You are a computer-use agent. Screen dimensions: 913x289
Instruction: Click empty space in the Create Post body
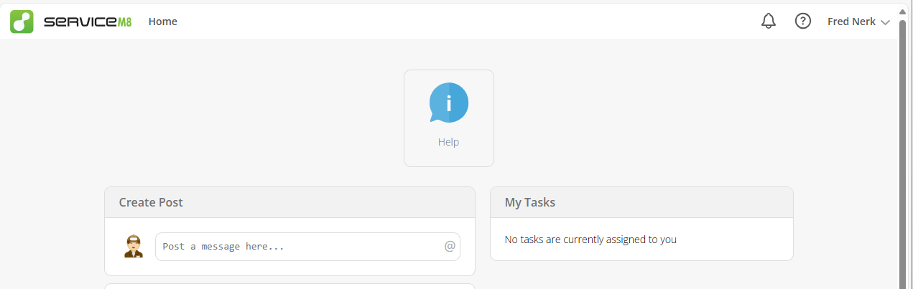289,268
